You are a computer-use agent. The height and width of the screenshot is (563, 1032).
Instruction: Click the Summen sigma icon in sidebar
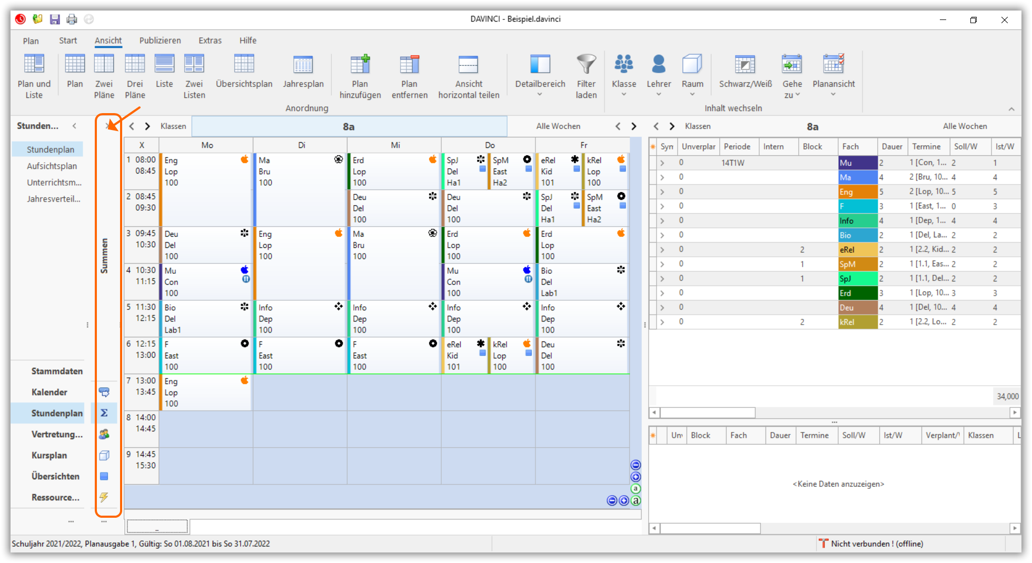[104, 413]
